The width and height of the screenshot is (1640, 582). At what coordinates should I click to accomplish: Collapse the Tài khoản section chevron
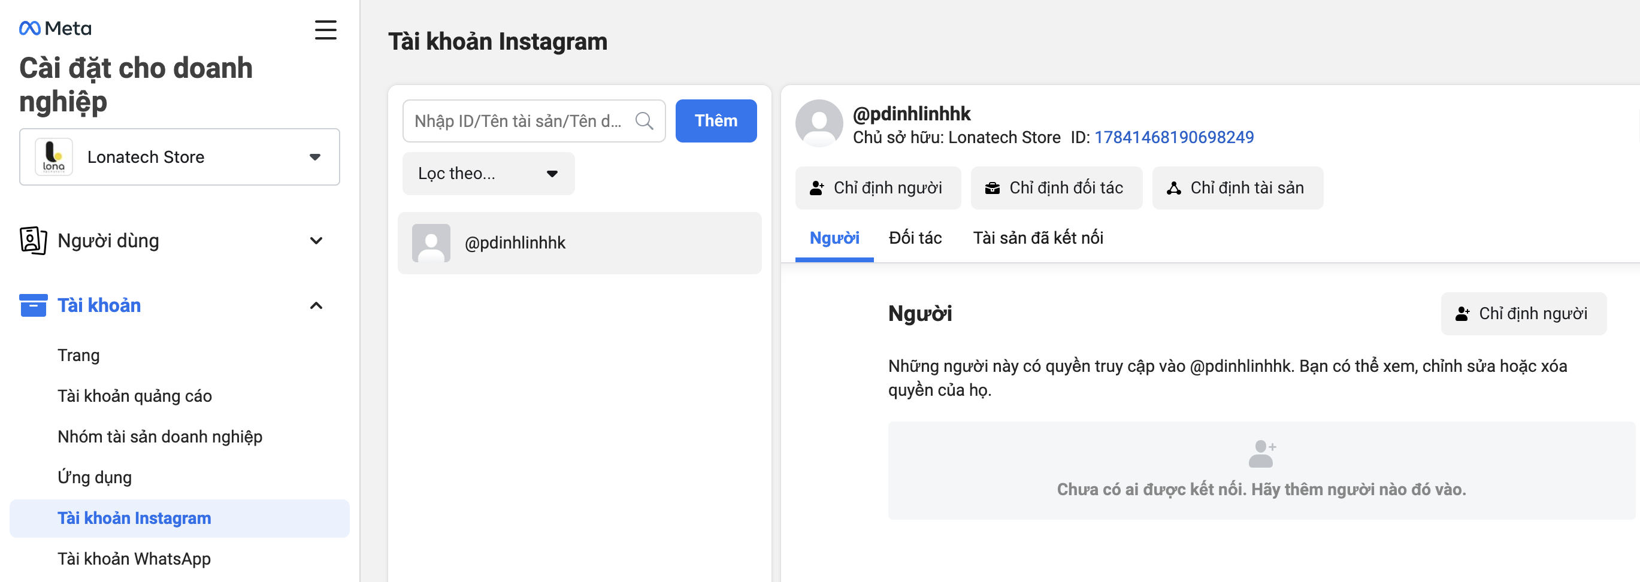[x=316, y=305]
